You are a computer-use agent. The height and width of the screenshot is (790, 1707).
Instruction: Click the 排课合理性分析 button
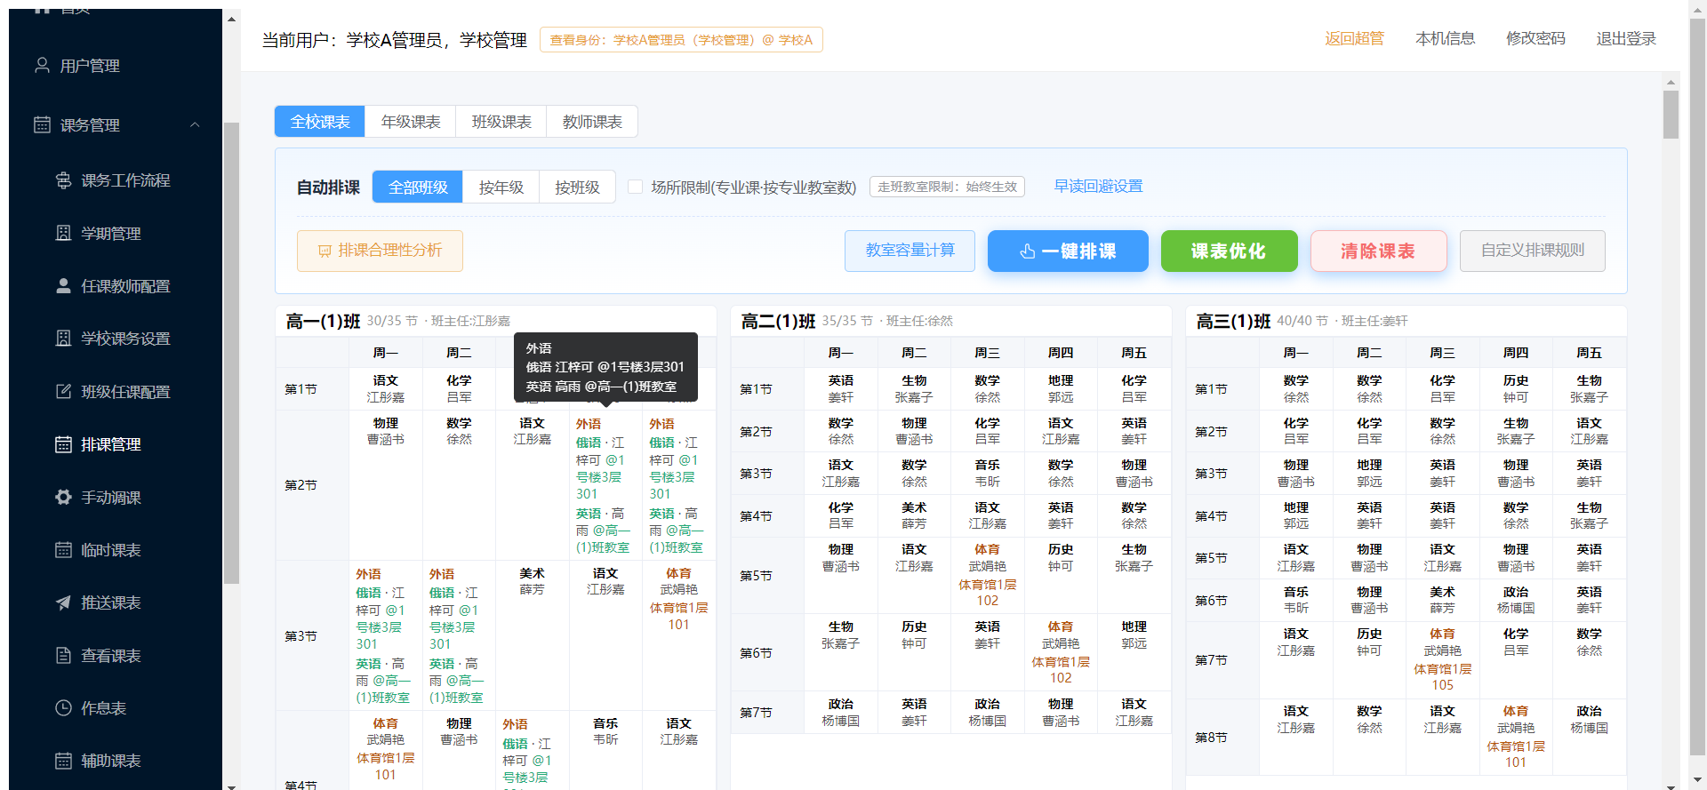[x=380, y=251]
